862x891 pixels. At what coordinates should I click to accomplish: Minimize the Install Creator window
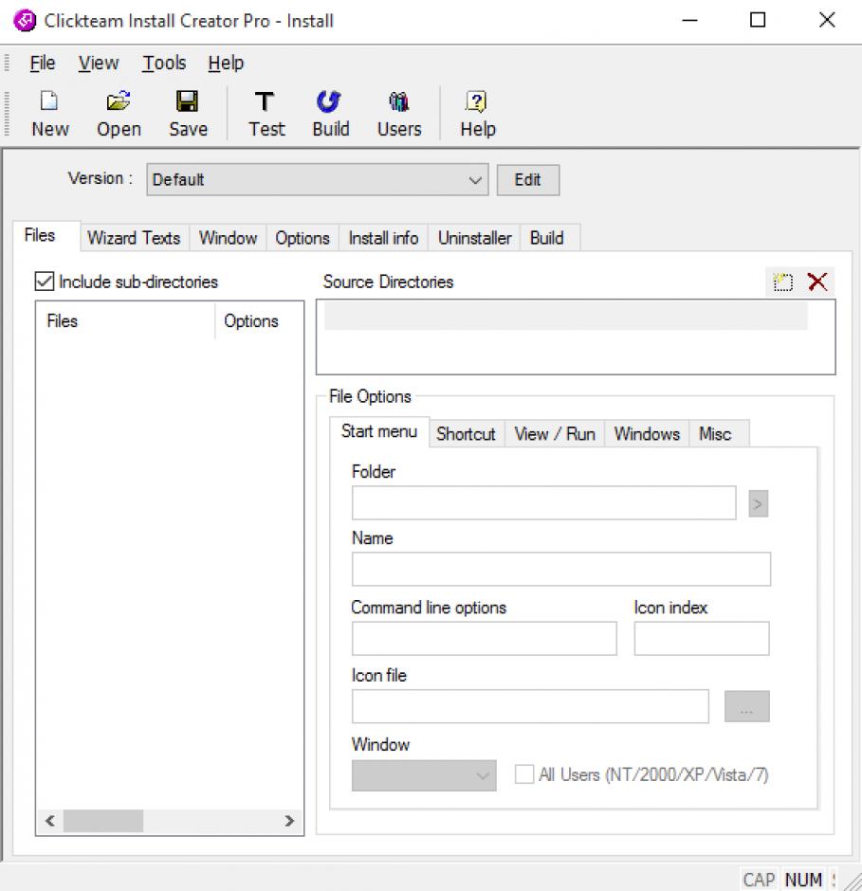(x=689, y=21)
